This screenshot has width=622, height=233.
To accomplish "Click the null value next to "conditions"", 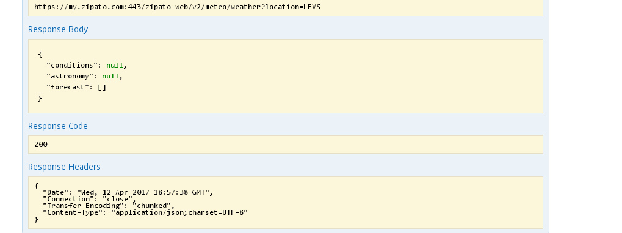I will [115, 65].
